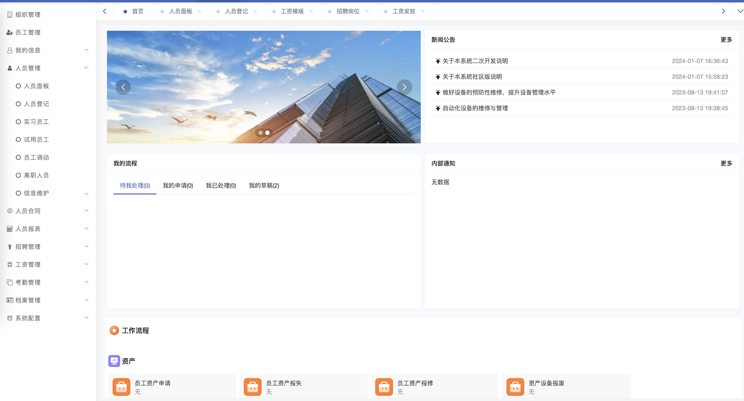744x401 pixels.
Task: Click the 考勤管理 attendance icon
Action: coord(10,282)
